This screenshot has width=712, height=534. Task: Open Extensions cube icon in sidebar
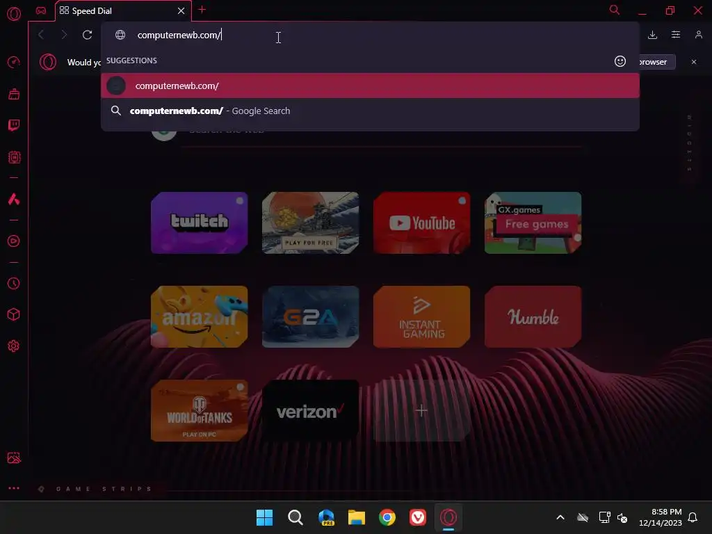tap(14, 314)
